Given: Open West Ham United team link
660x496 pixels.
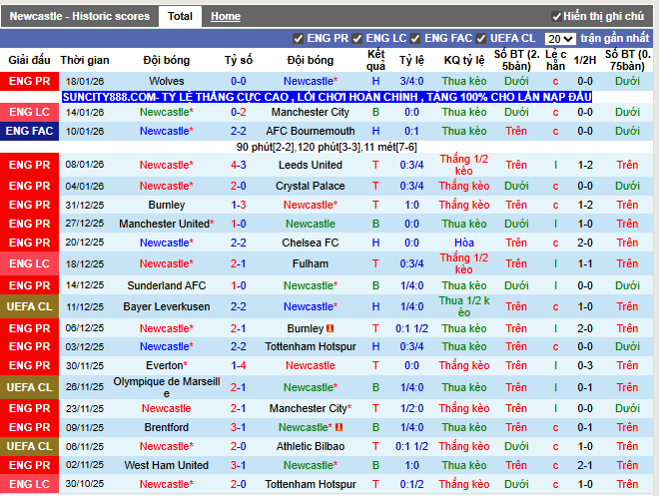Looking at the screenshot, I should tap(167, 465).
